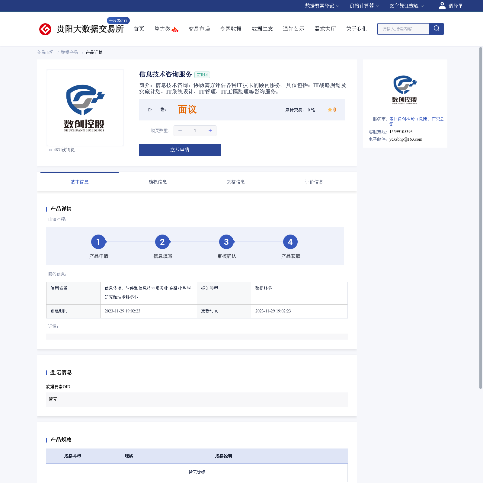483x483 pixels.
Task: Click 交易市场 breadcrumb link
Action: coord(45,53)
